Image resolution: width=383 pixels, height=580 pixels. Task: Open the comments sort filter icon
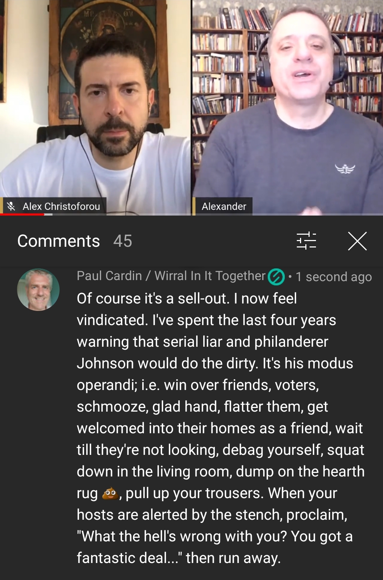[x=306, y=241]
